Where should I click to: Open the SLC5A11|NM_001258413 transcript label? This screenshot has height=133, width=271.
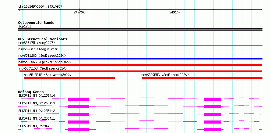(37, 103)
